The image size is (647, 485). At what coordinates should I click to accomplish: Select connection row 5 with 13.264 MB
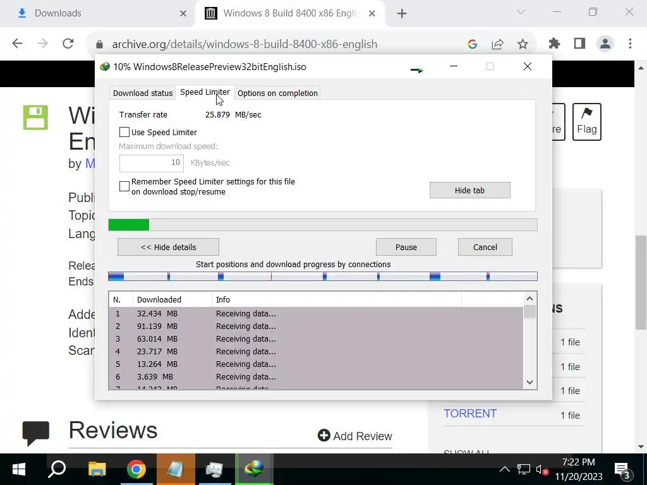tap(316, 364)
